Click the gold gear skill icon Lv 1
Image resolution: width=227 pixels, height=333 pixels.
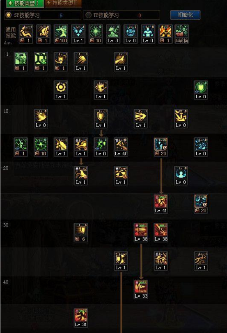click(61, 90)
